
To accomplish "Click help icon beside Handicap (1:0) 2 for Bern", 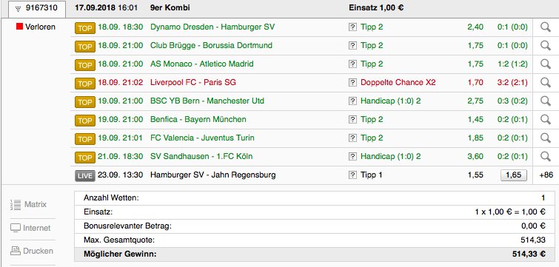I will 352,101.
